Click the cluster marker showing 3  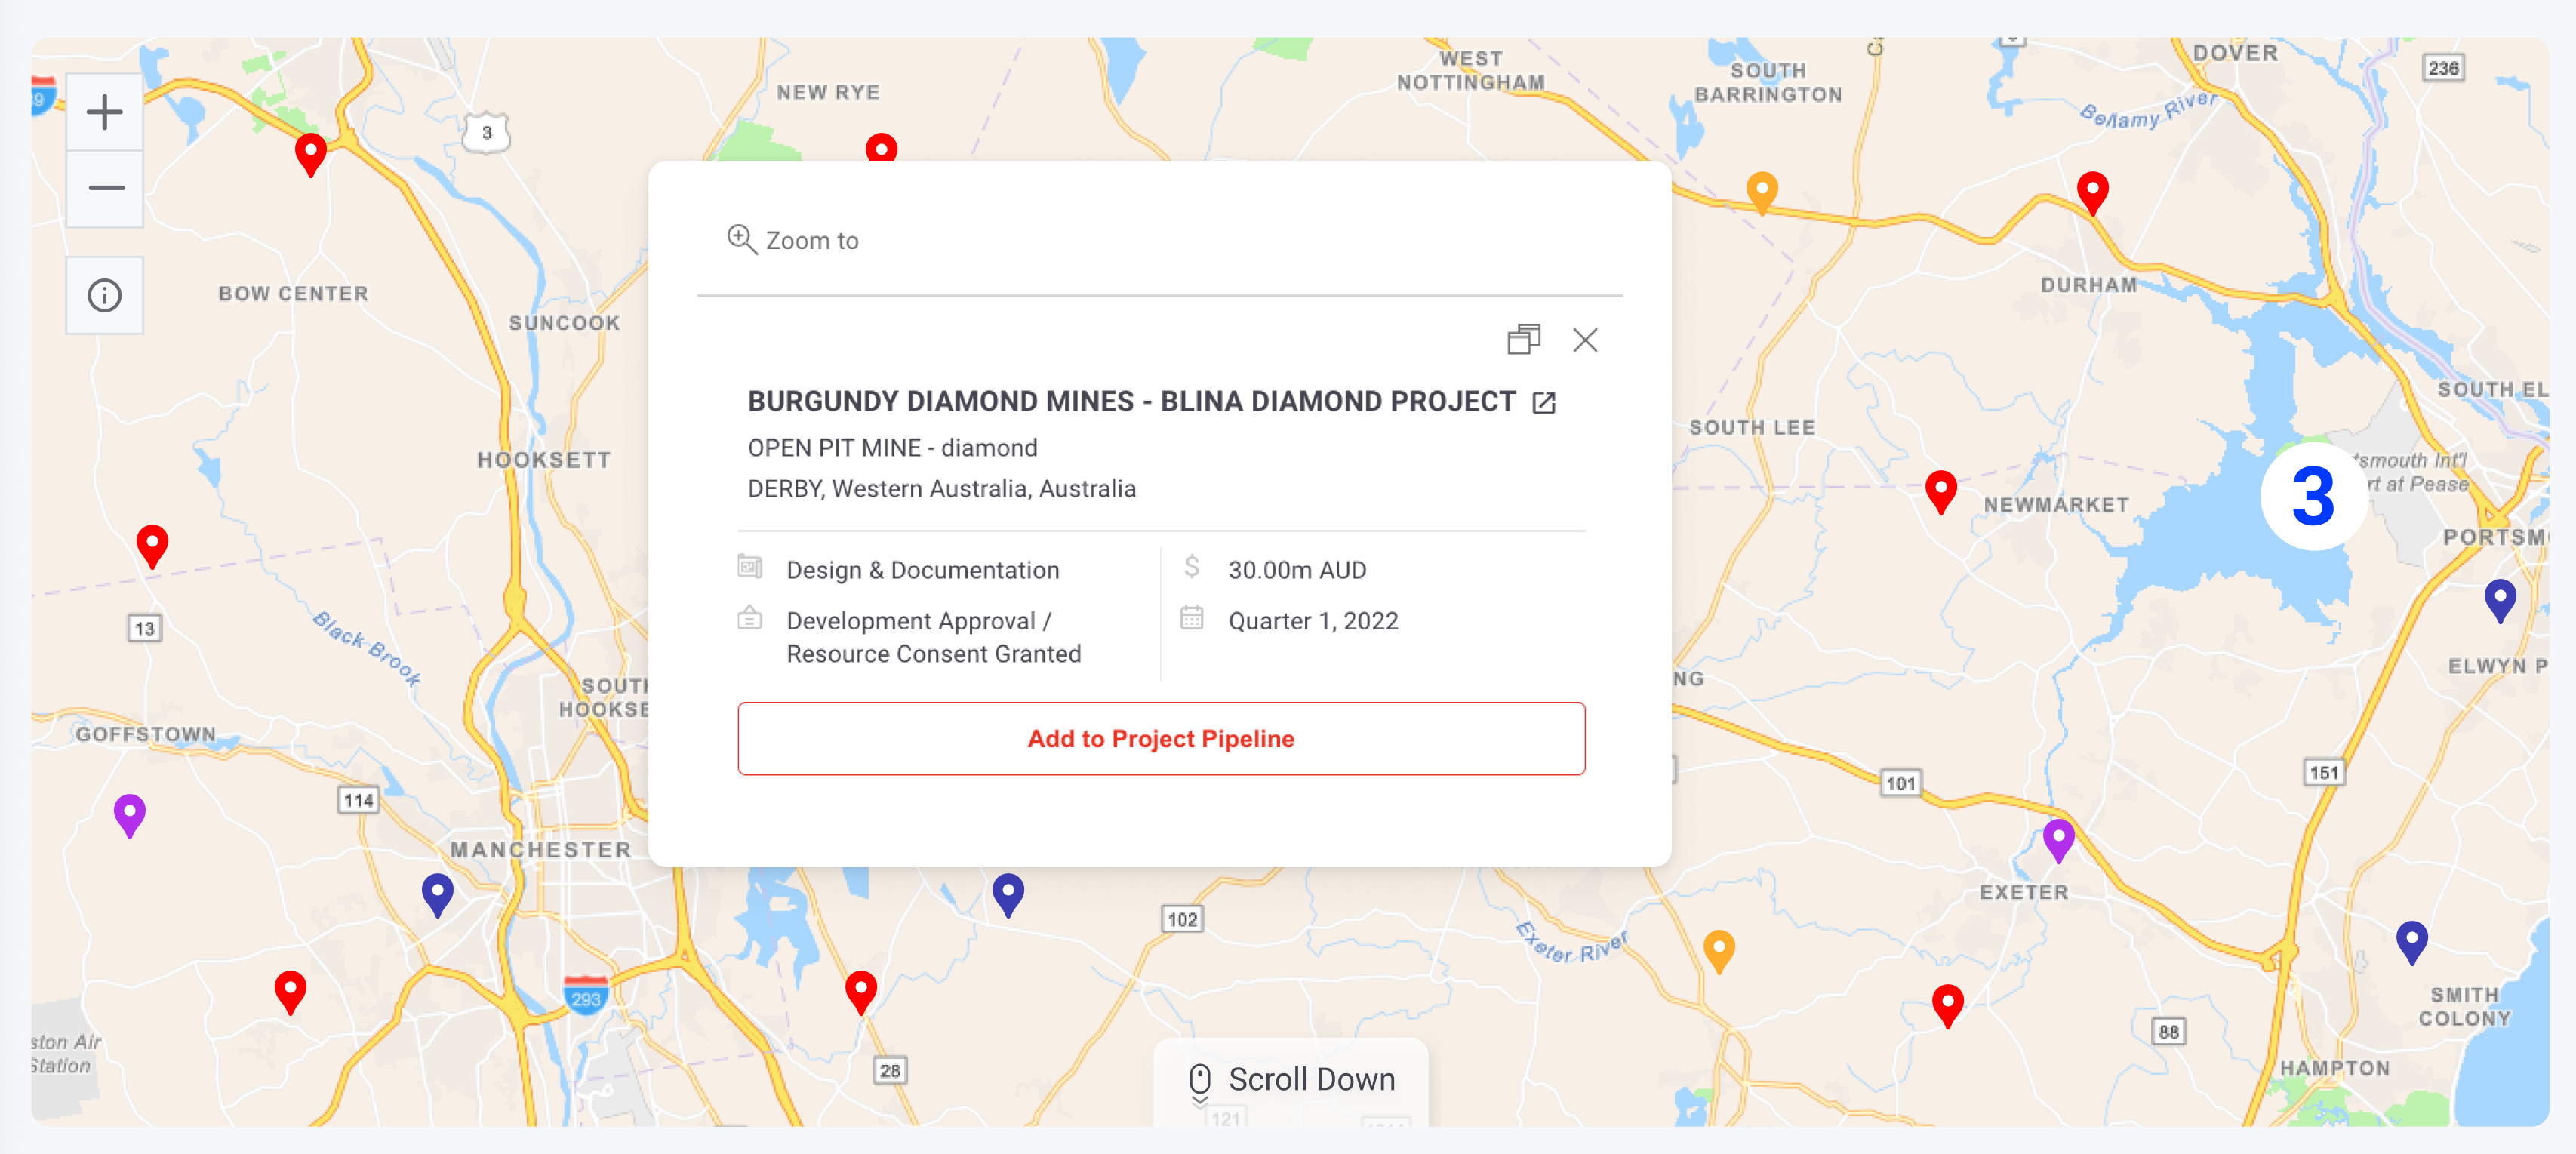(x=2312, y=496)
